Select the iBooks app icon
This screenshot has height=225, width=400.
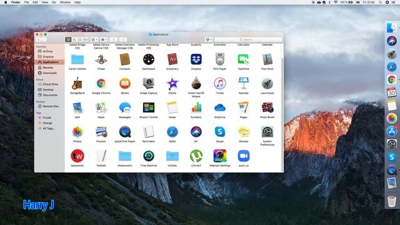[x=125, y=84]
